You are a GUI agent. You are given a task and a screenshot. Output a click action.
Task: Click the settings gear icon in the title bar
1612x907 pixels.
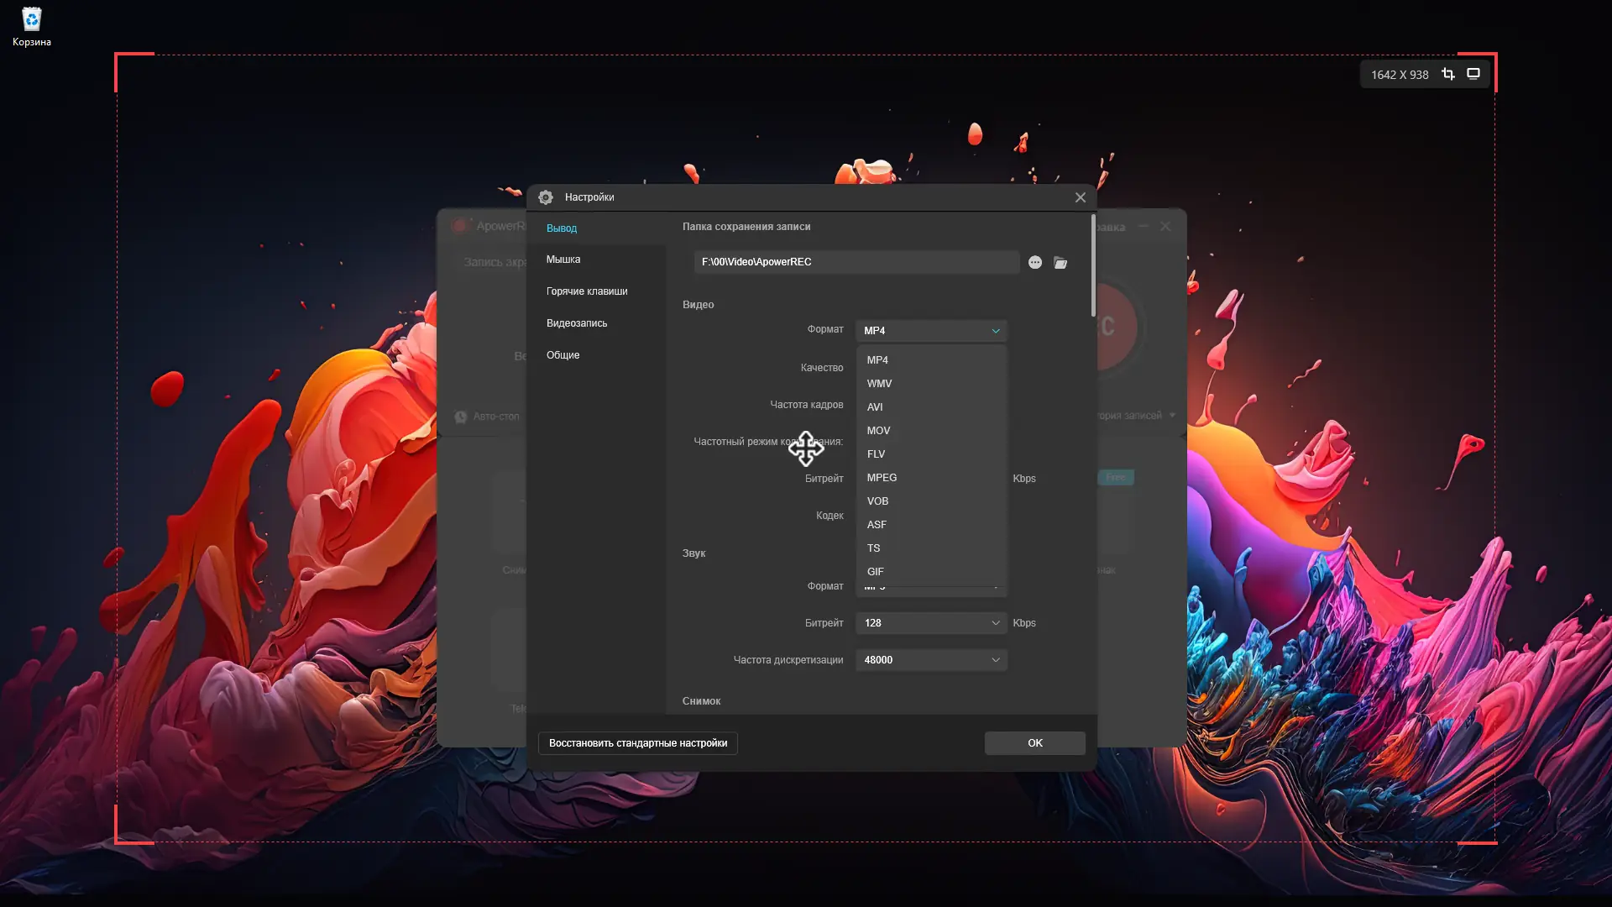[x=546, y=197]
